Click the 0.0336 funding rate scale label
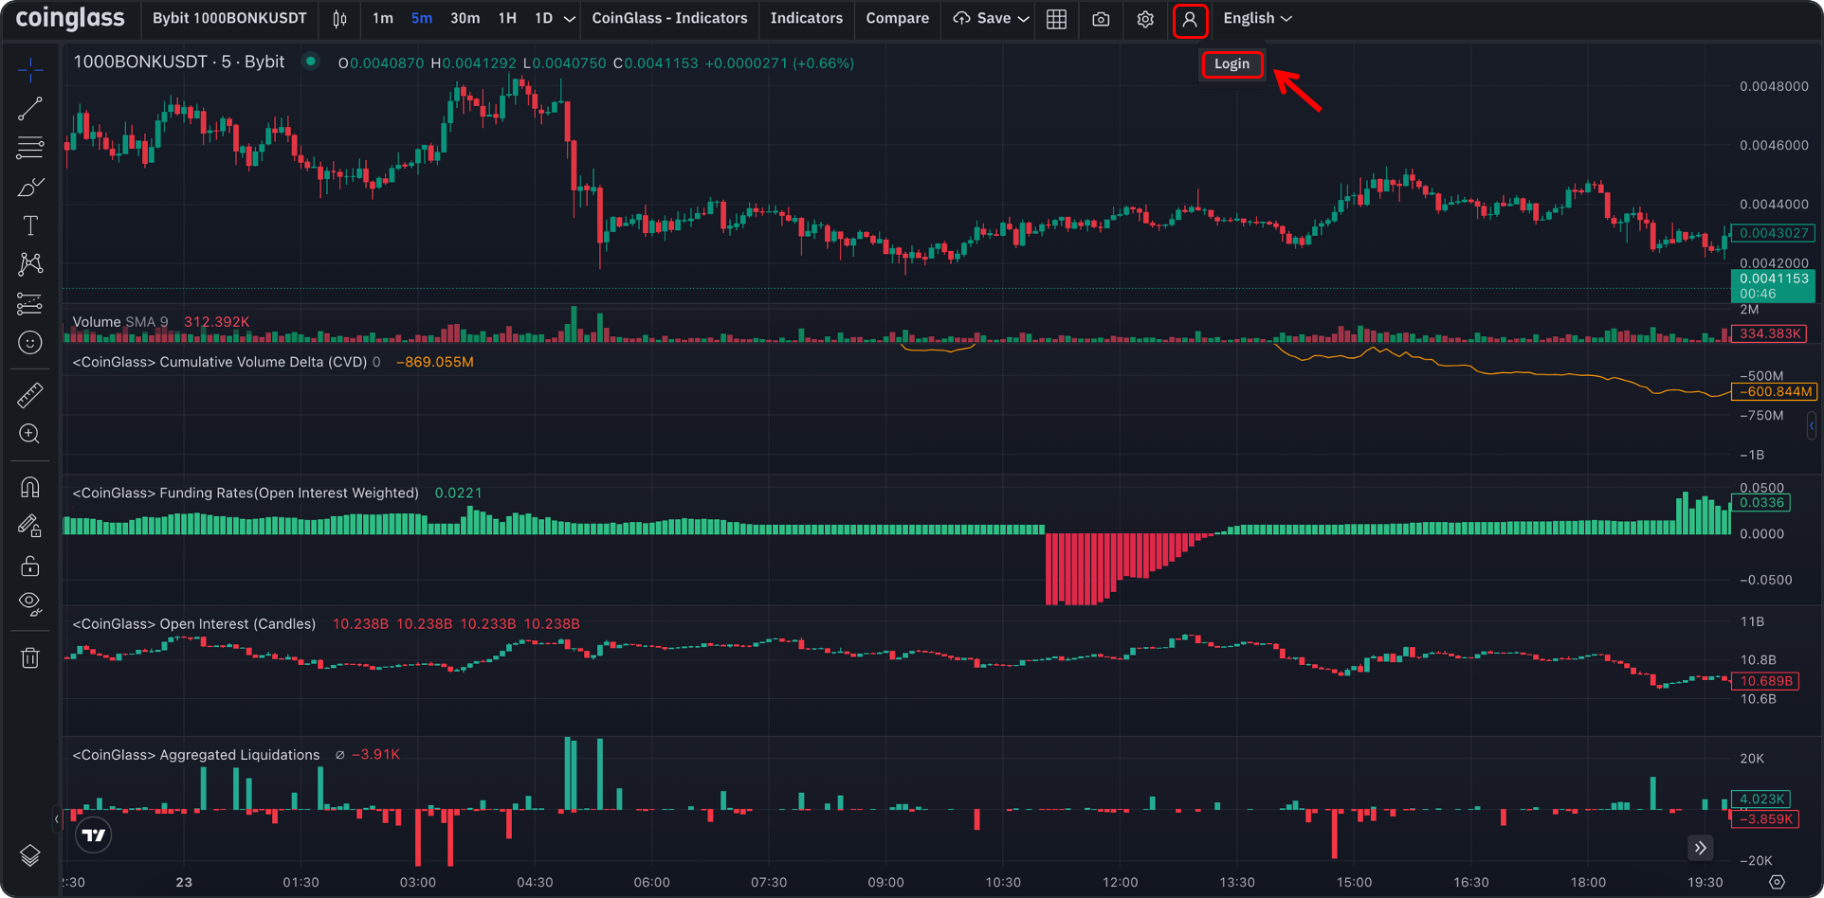Viewport: 1824px width, 898px height. (1760, 503)
